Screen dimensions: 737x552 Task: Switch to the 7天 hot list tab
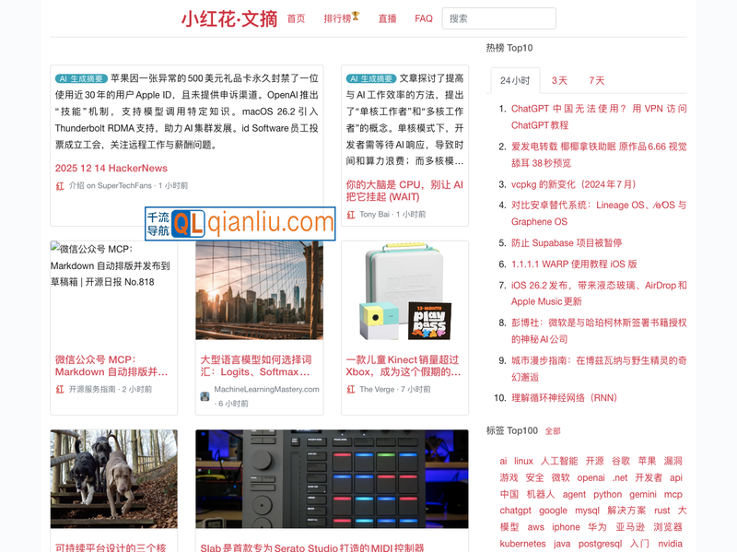coord(597,81)
